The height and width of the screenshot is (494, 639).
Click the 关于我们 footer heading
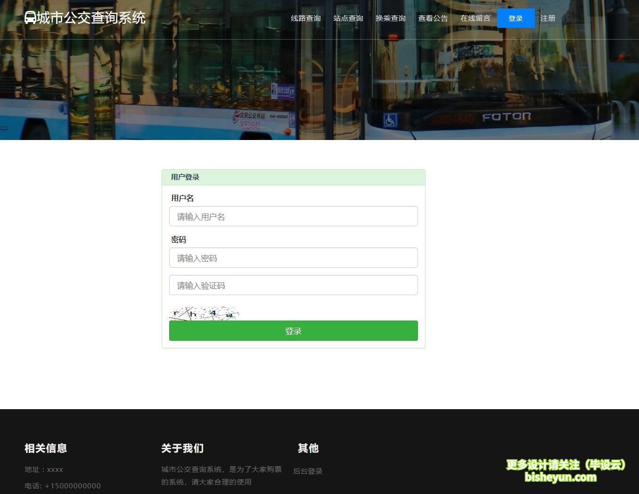click(x=182, y=448)
